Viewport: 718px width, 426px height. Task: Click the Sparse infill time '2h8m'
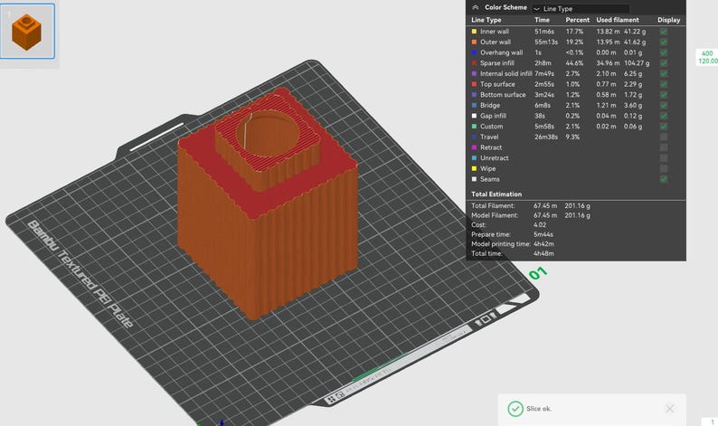coord(543,63)
